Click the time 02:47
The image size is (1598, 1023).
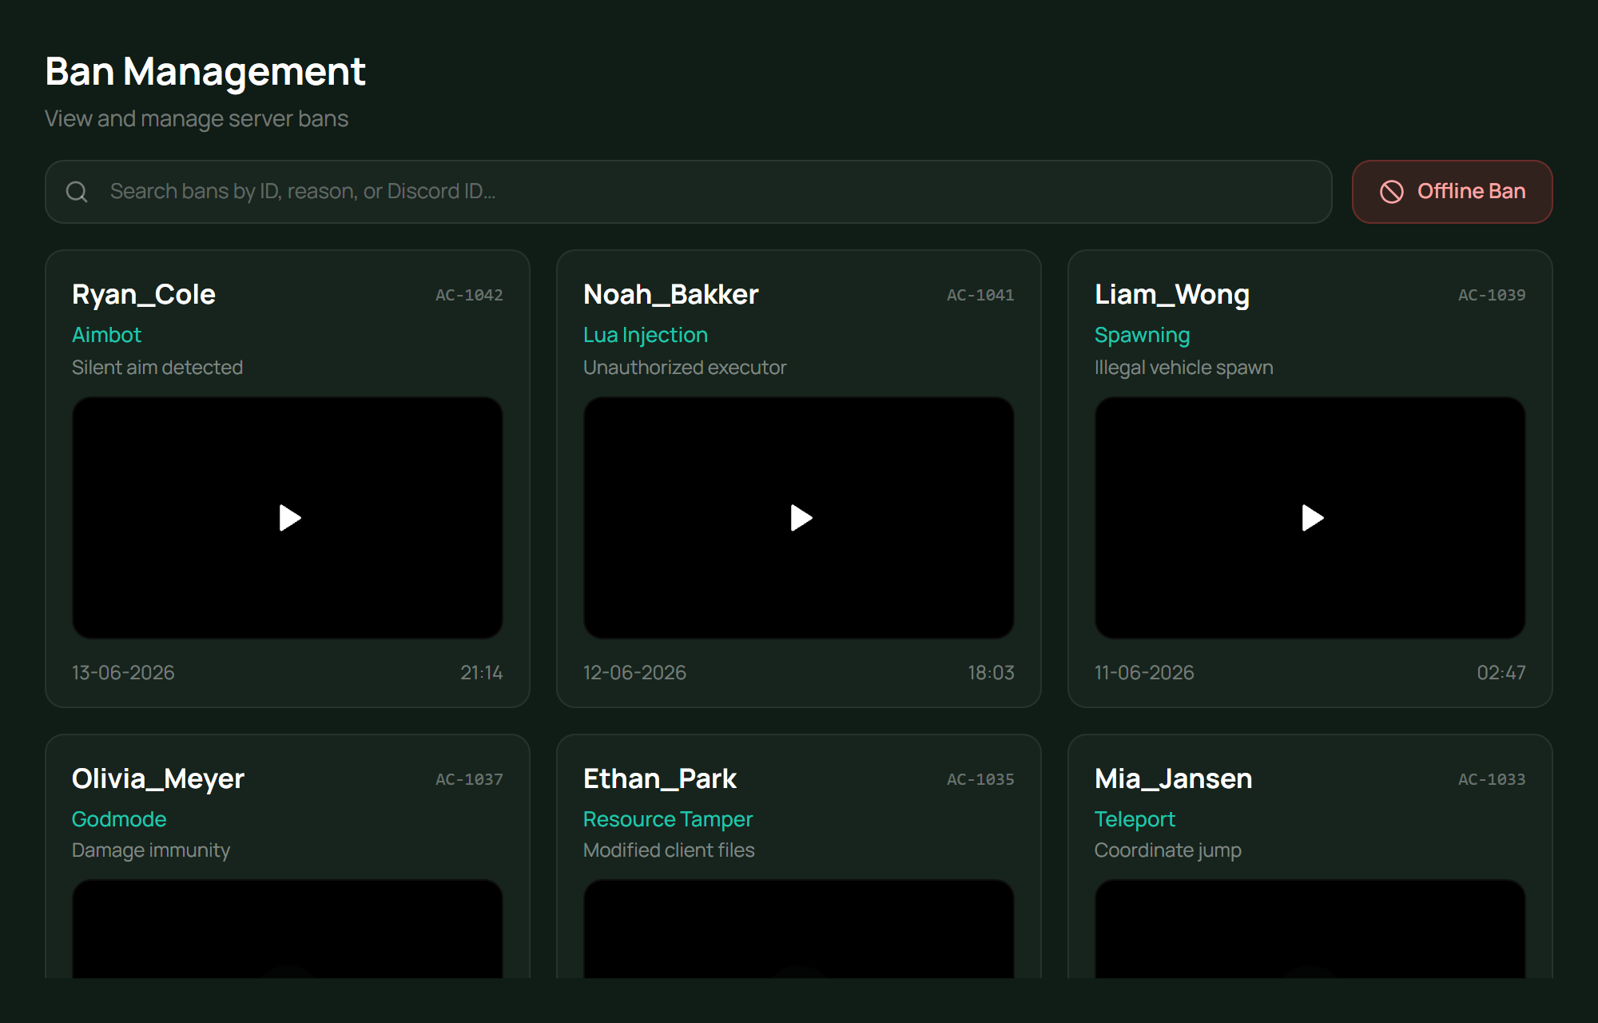pos(1501,673)
